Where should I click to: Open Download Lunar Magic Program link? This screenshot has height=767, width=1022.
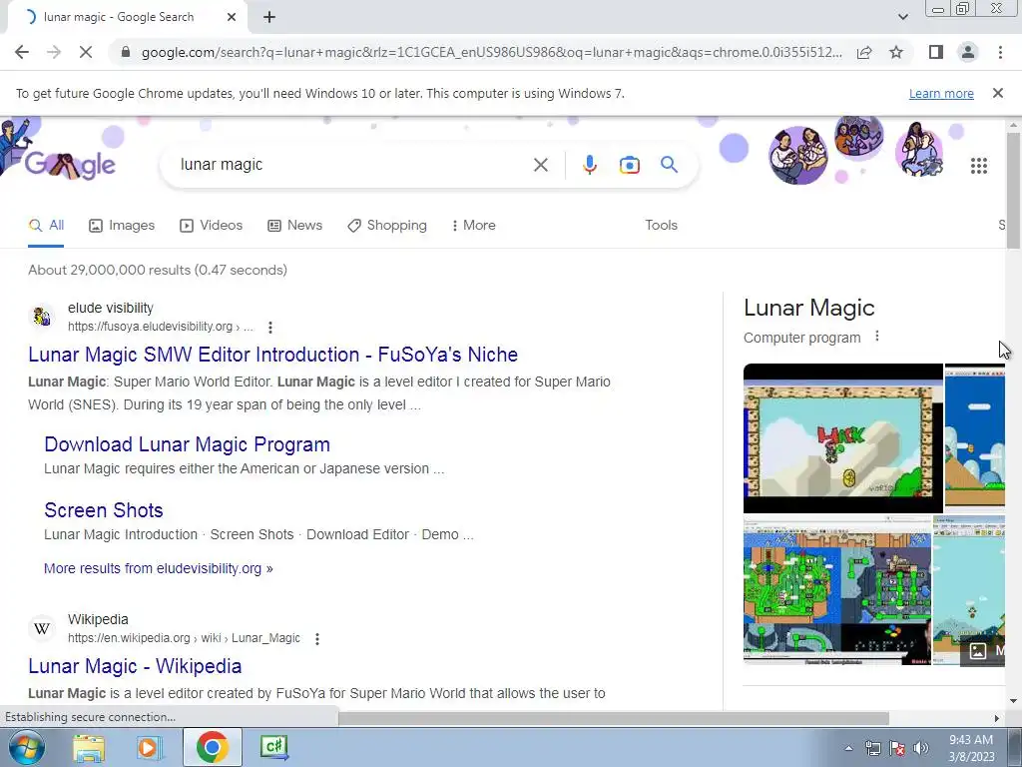point(187,444)
